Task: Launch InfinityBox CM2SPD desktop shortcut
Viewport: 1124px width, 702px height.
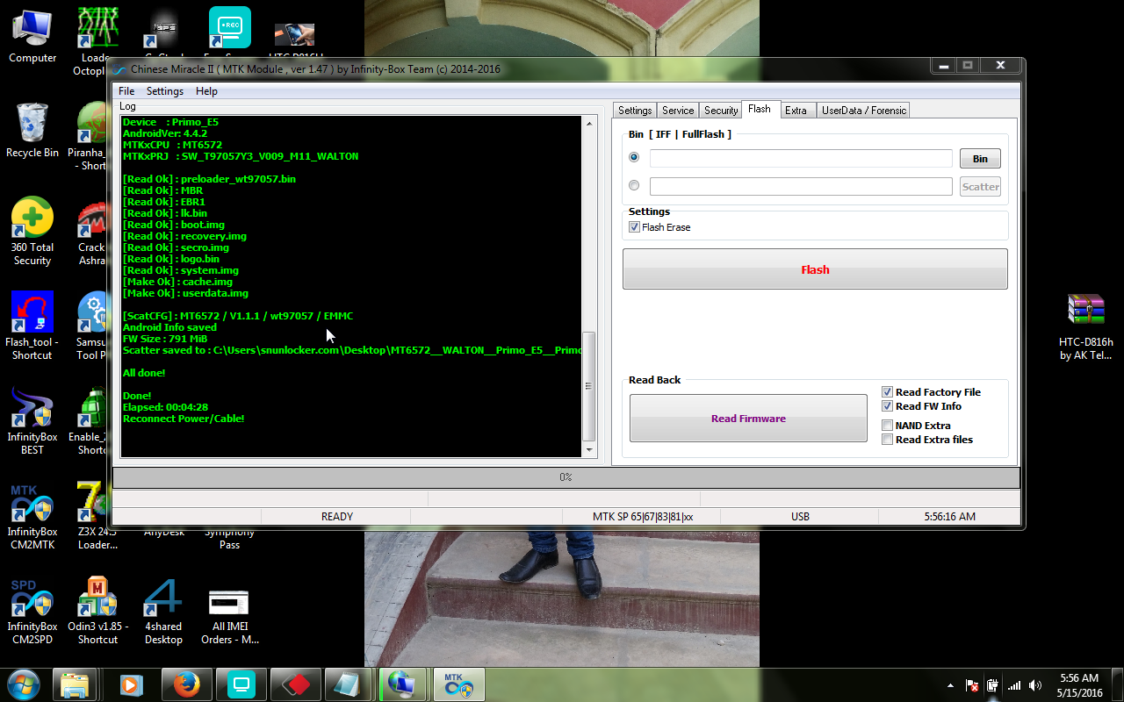Action: (x=32, y=610)
